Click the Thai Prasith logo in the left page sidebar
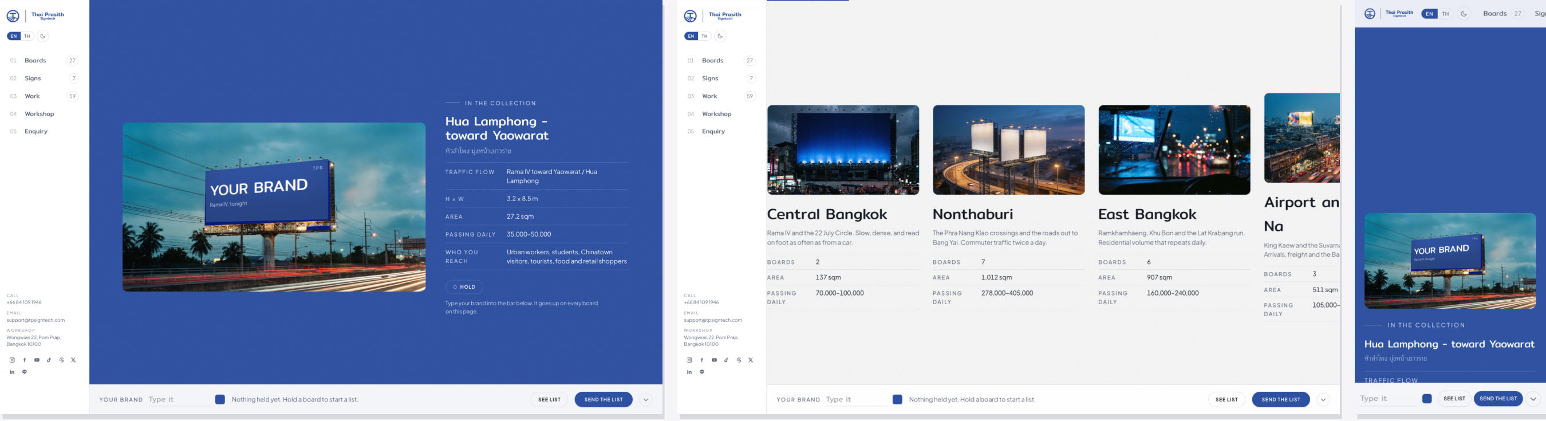Viewport: 1546px width, 421px height. 36,16
